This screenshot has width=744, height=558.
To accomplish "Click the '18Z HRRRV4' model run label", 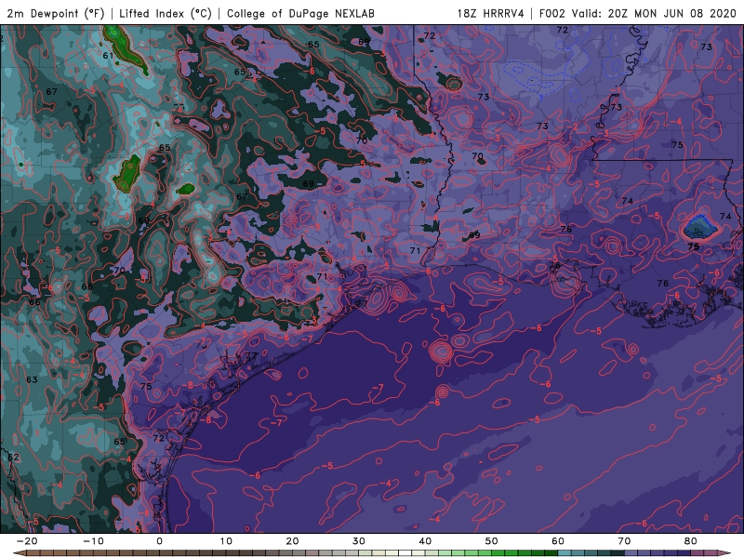I will point(491,13).
